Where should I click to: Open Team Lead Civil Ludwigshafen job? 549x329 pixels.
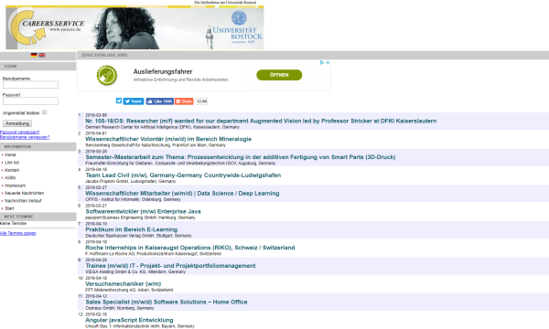click(183, 175)
